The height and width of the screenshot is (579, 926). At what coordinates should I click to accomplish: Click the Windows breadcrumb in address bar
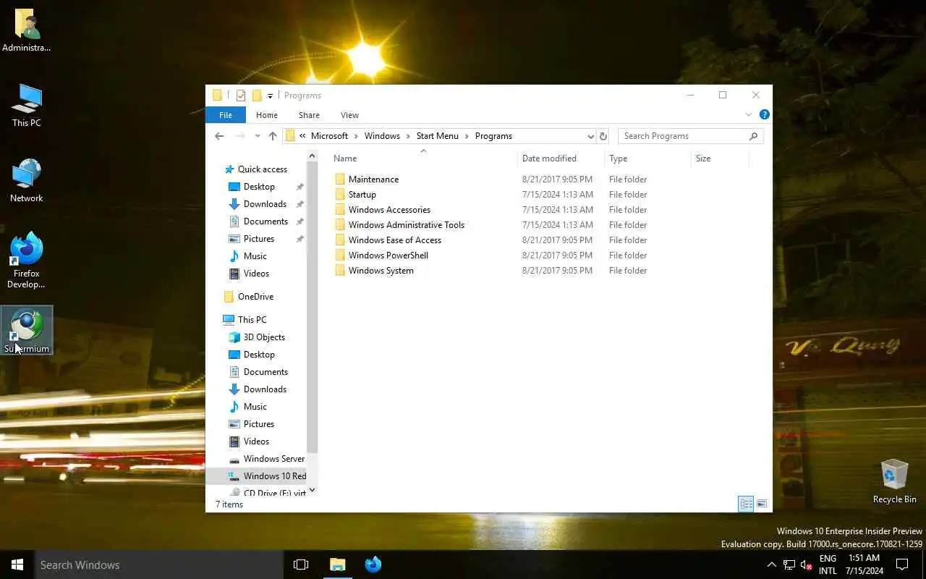point(382,136)
